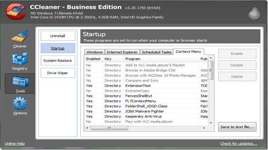The height and width of the screenshot is (150, 268).
Task: Select the FencesShellExt row
Action: 146,96
